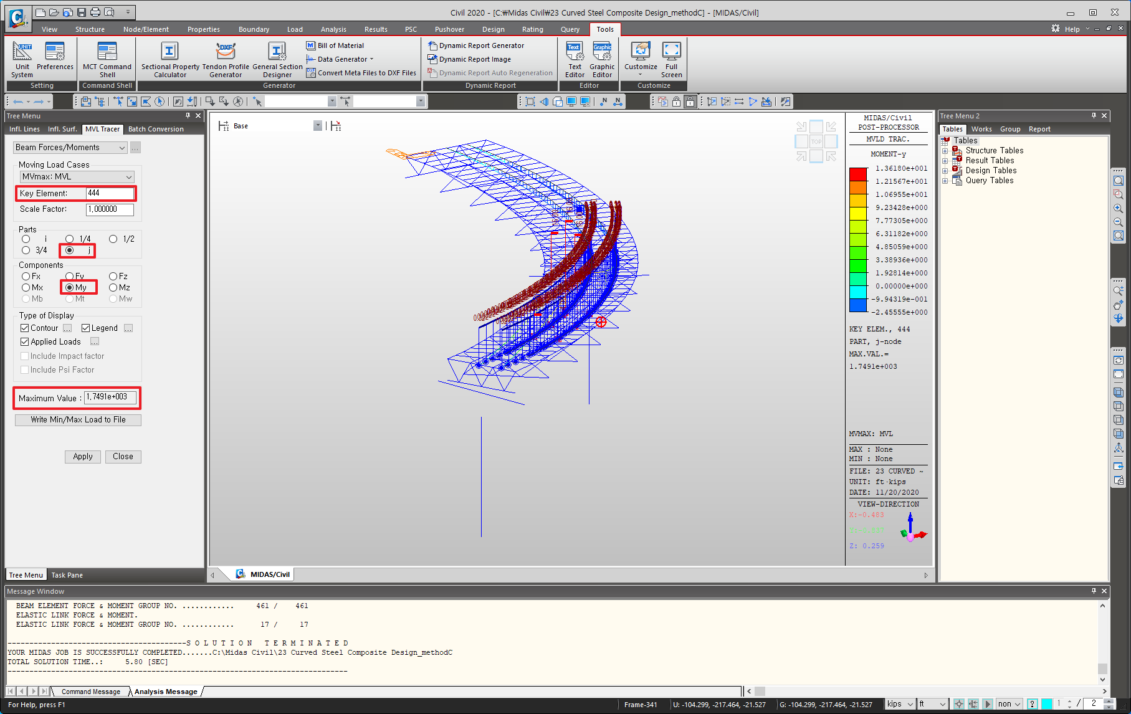Image resolution: width=1131 pixels, height=714 pixels.
Task: Open Tendon Profile Generator
Action: pos(226,60)
